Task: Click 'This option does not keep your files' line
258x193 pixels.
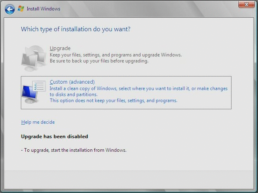Action: click(114, 101)
